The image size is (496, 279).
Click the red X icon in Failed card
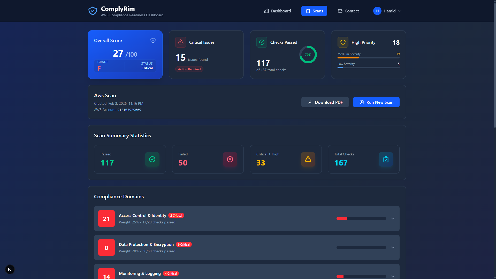pyautogui.click(x=230, y=159)
